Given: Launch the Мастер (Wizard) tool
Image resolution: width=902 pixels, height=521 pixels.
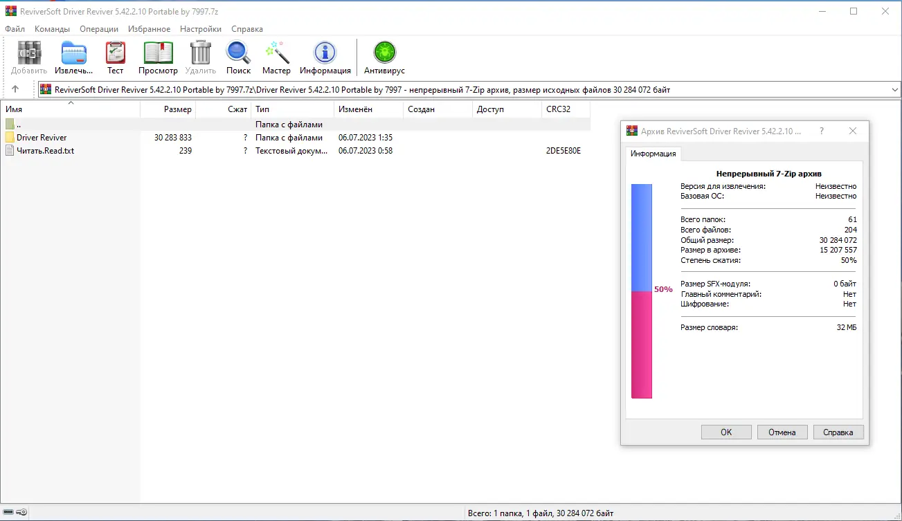Looking at the screenshot, I should click(x=276, y=57).
